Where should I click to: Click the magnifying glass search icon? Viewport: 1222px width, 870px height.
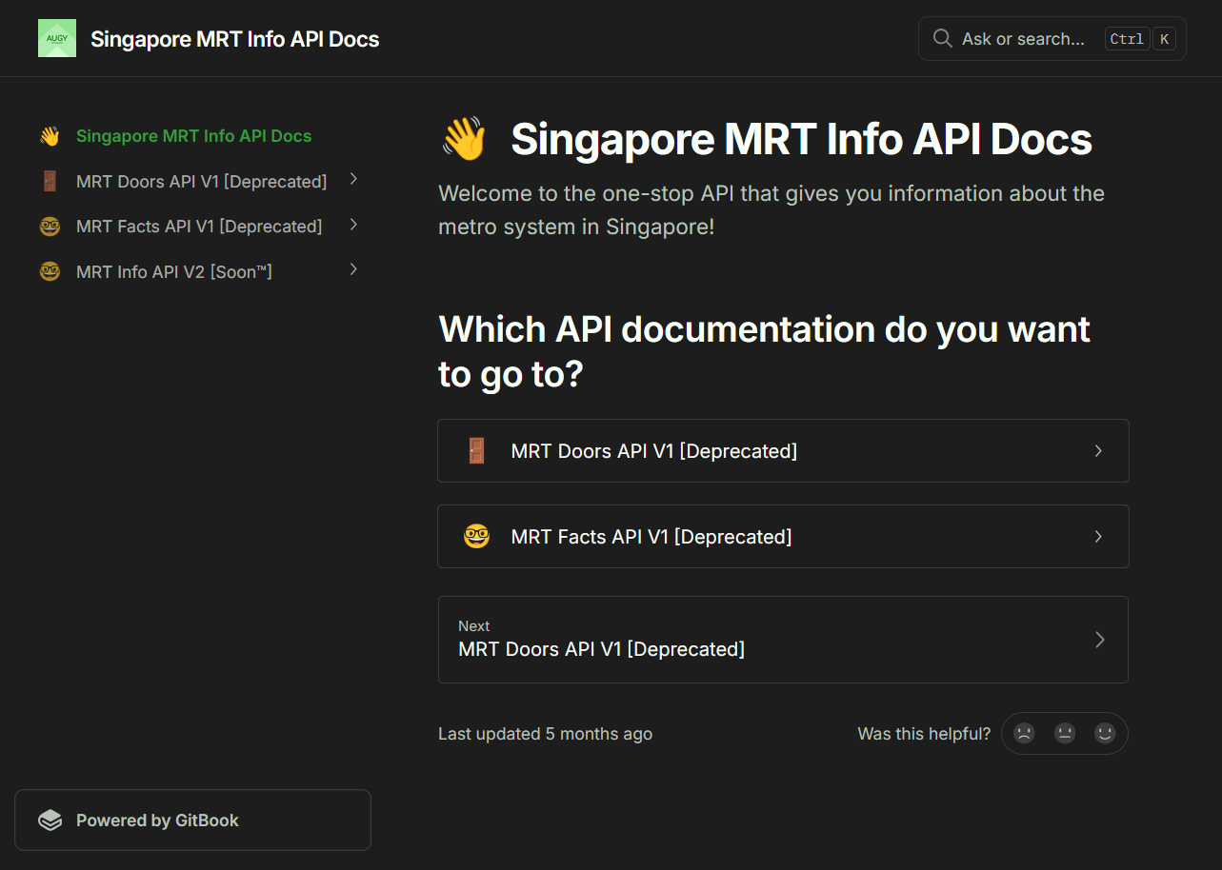point(942,39)
